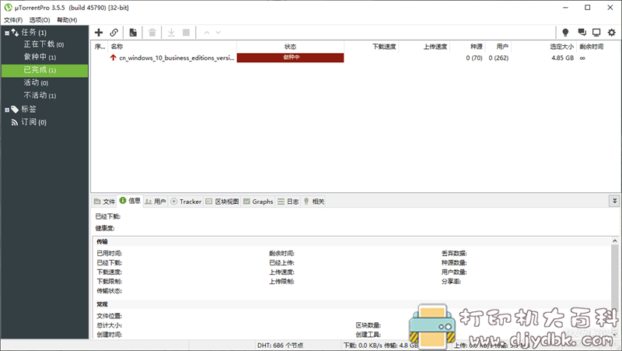Sort by the 上传速度 column header
Screen dimensions: 622x351
pyautogui.click(x=424, y=47)
